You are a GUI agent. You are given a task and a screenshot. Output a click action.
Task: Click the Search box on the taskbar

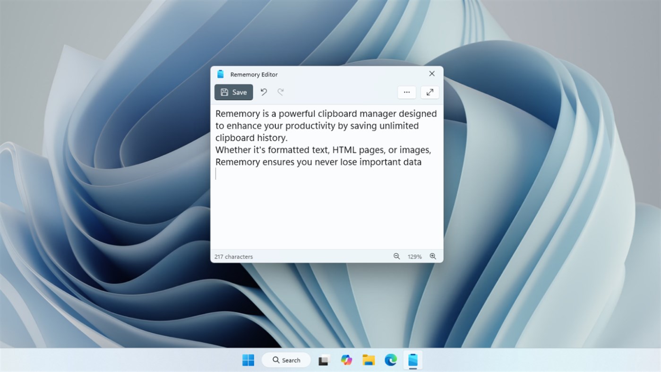(286, 360)
